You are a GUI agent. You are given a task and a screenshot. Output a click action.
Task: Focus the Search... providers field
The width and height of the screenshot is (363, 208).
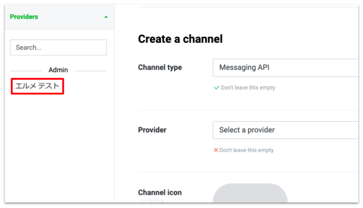pyautogui.click(x=58, y=47)
